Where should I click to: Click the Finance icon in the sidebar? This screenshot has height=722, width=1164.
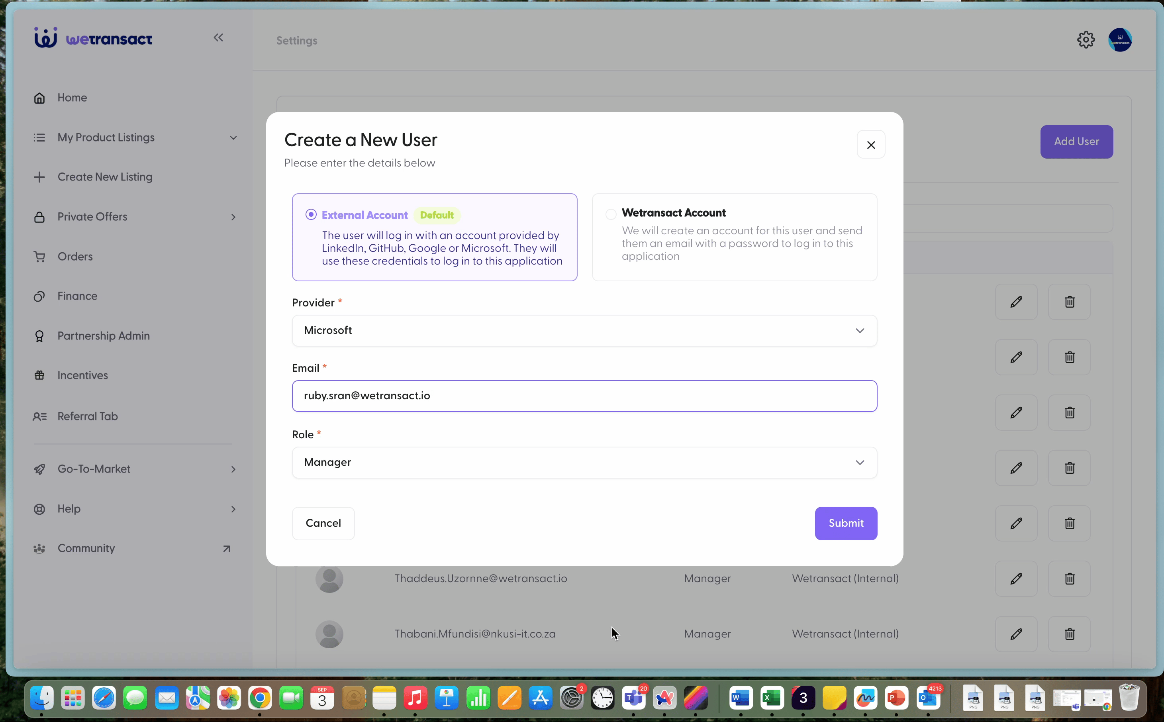click(39, 296)
